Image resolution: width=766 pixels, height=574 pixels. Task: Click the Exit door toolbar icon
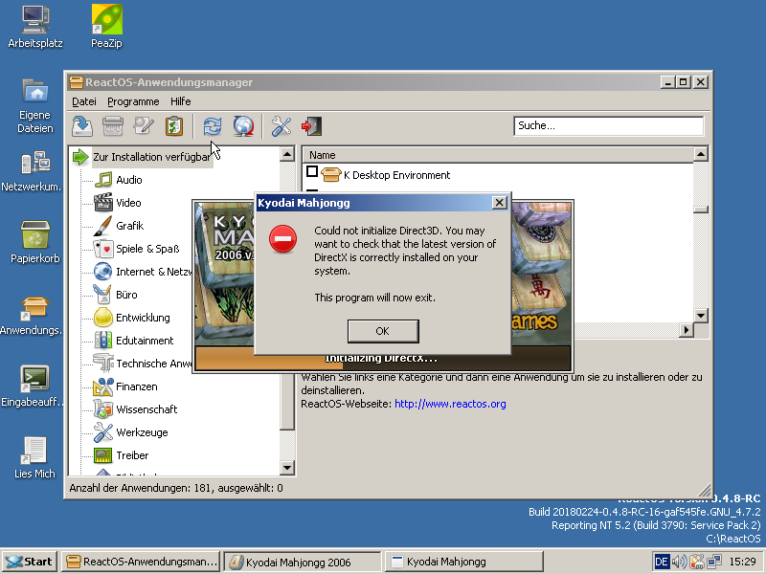312,126
